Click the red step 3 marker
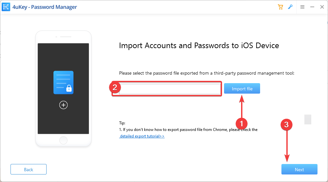This screenshot has height=182, width=328. pos(286,125)
